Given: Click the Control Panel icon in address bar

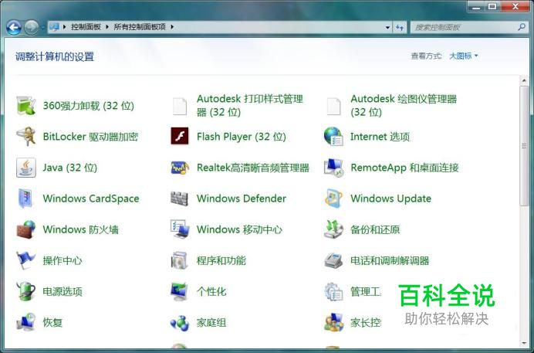Looking at the screenshot, I should tap(54, 27).
